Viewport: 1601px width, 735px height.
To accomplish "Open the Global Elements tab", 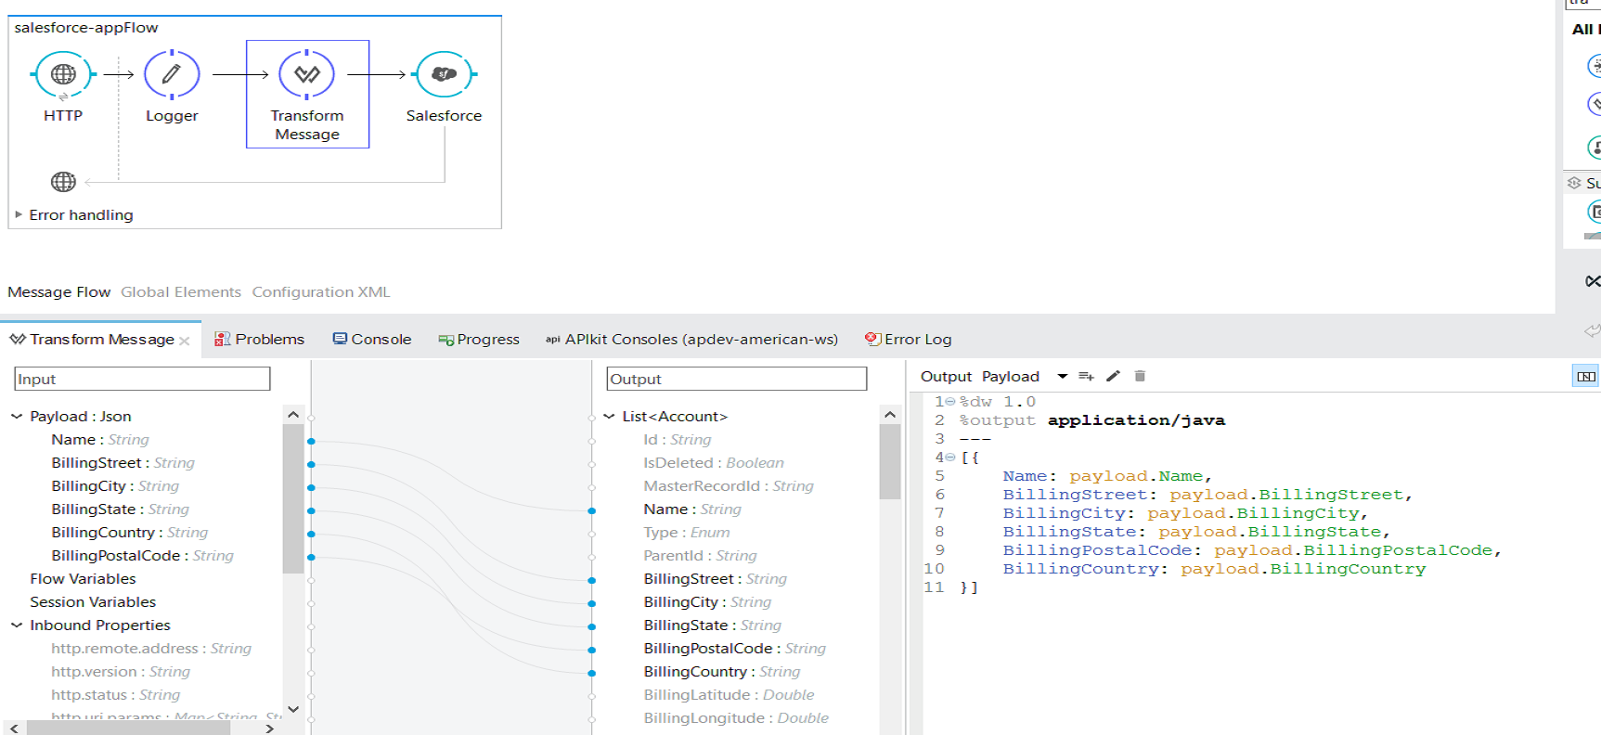I will [x=181, y=292].
